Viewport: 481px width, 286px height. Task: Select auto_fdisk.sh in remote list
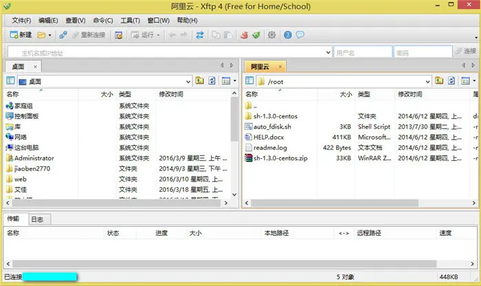[x=268, y=126]
